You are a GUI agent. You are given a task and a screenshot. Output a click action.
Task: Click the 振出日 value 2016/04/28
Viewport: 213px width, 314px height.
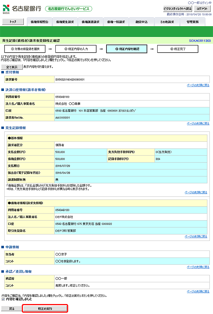[x=63, y=173]
